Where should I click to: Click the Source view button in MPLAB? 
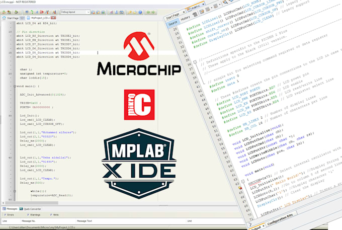[173, 23]
